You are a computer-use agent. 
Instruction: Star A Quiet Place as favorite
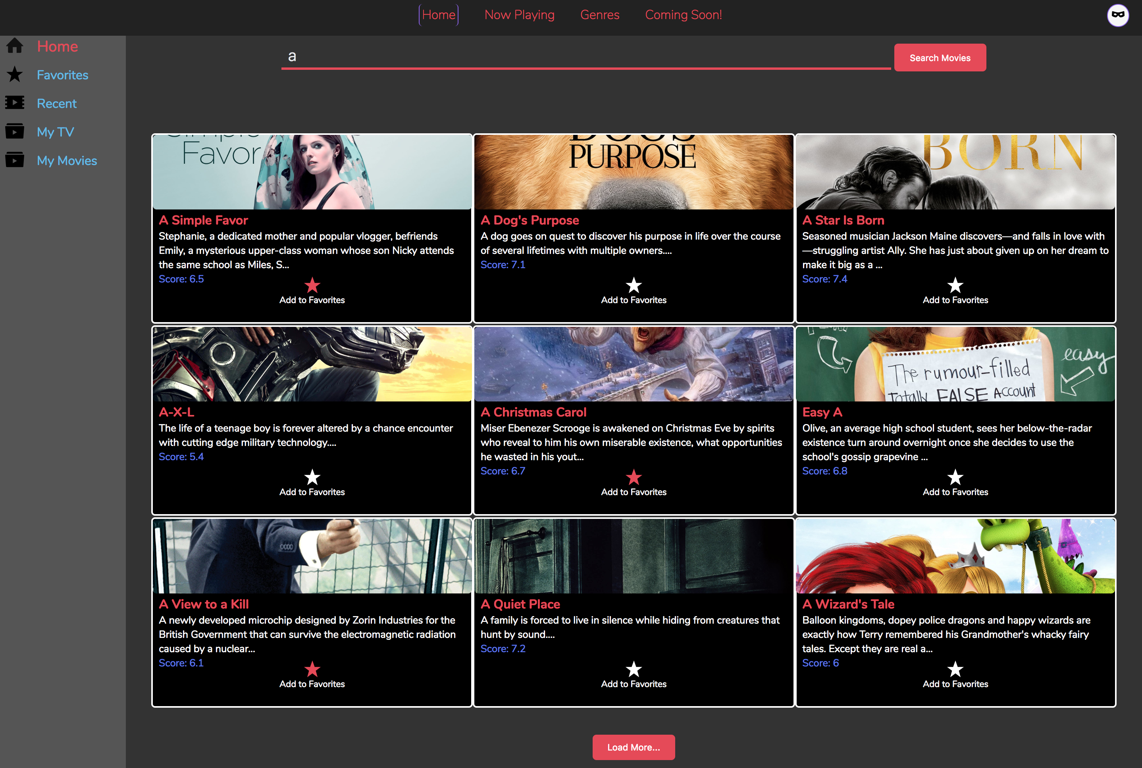pyautogui.click(x=633, y=669)
